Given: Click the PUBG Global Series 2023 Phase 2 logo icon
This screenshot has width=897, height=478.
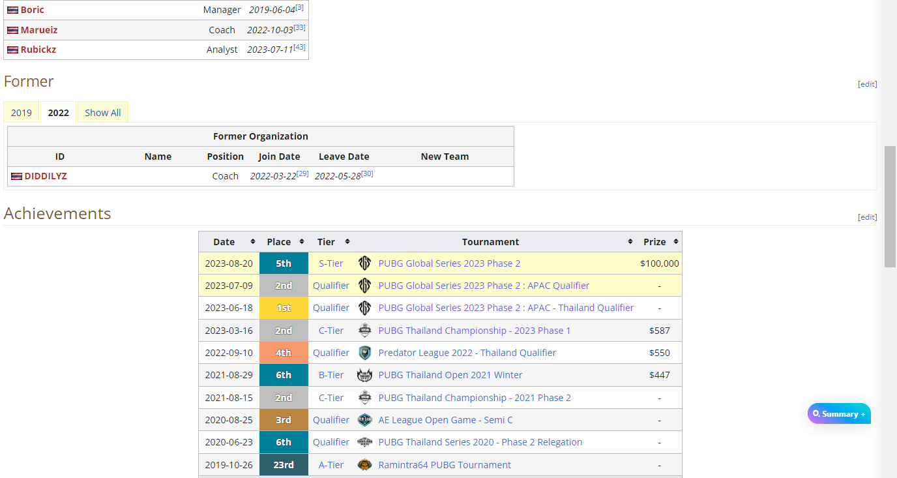Looking at the screenshot, I should (x=365, y=263).
